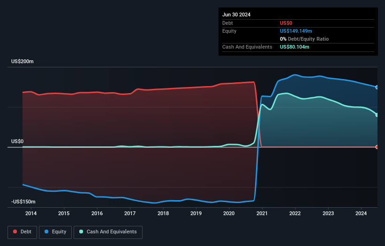Click the Debt row label in tooltip
385x246 pixels.
point(227,23)
